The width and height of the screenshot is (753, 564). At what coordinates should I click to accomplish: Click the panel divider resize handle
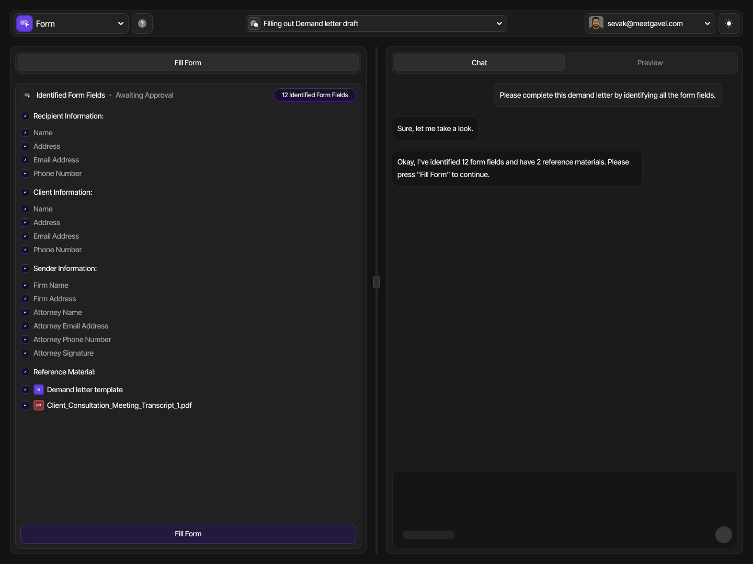point(376,282)
